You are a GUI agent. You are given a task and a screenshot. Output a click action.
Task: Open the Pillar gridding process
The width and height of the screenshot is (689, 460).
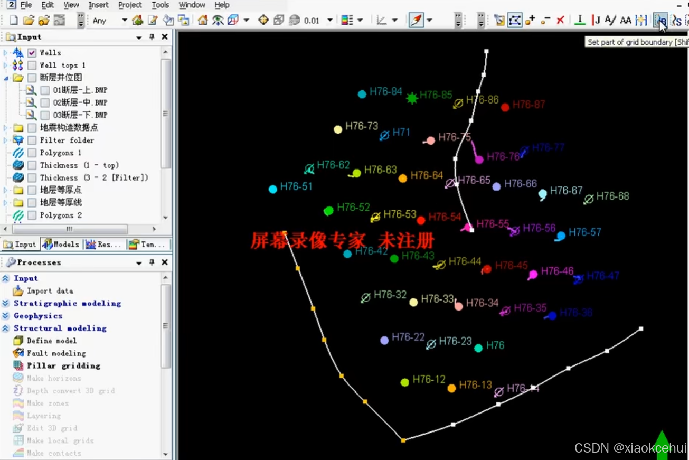click(x=63, y=365)
